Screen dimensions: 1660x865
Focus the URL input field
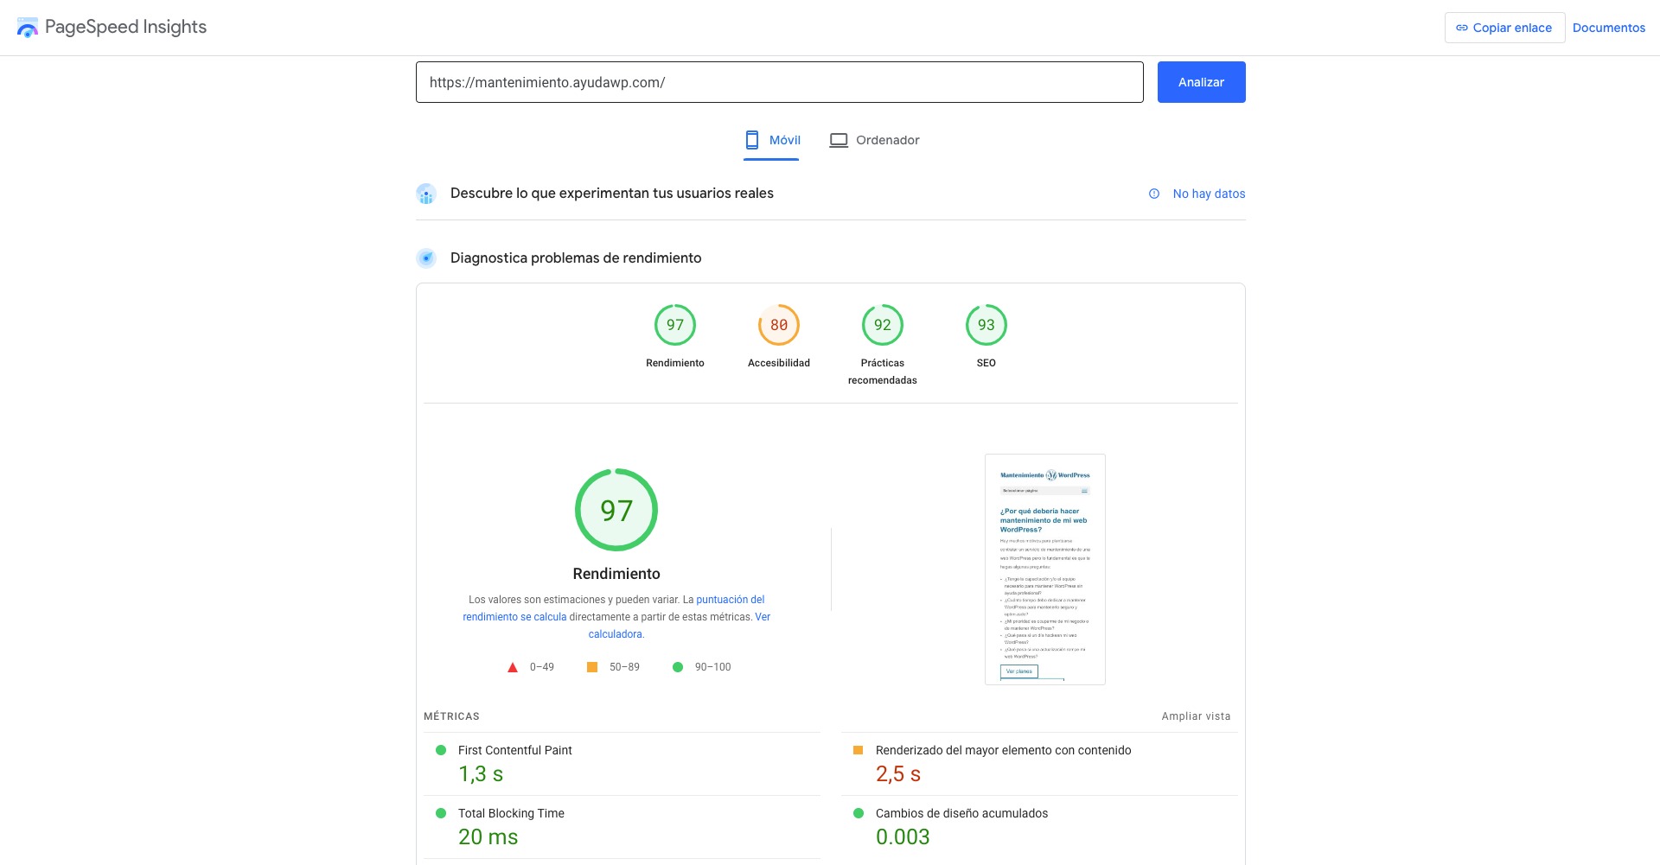[x=779, y=82]
